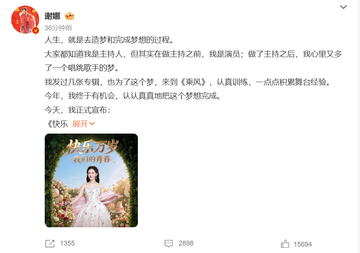
Task: Like the post with thumbs-up icon
Action: pos(285,244)
